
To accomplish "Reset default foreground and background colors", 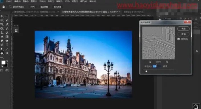I will click(x=2, y=66).
